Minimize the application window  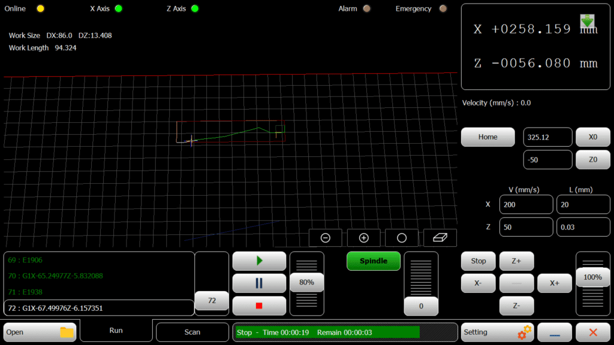pyautogui.click(x=555, y=332)
